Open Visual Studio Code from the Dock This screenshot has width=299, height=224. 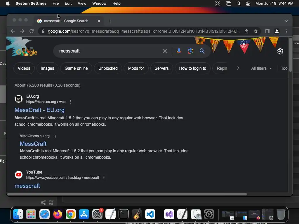pos(150,214)
